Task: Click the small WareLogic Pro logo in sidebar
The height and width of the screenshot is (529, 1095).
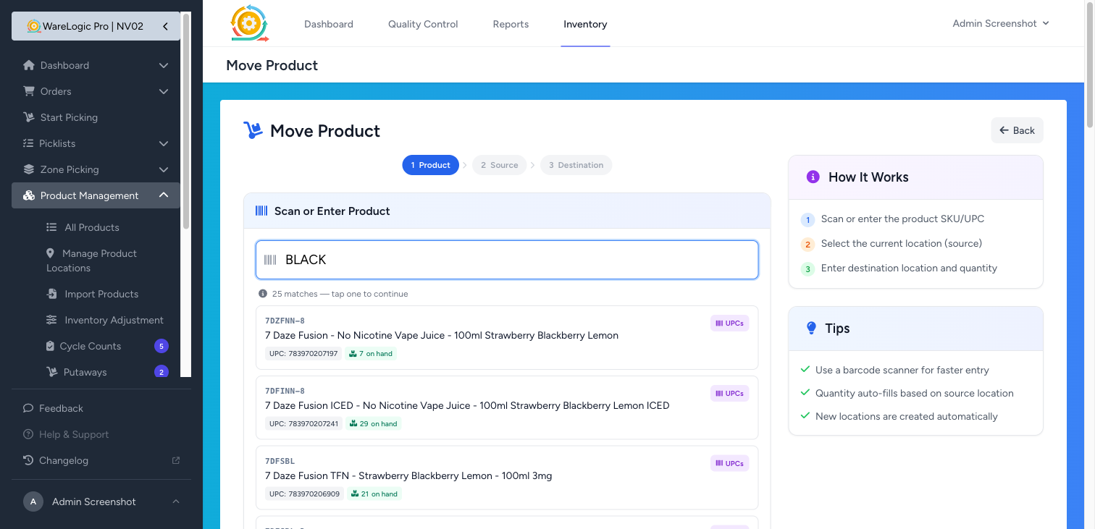Action: [33, 26]
